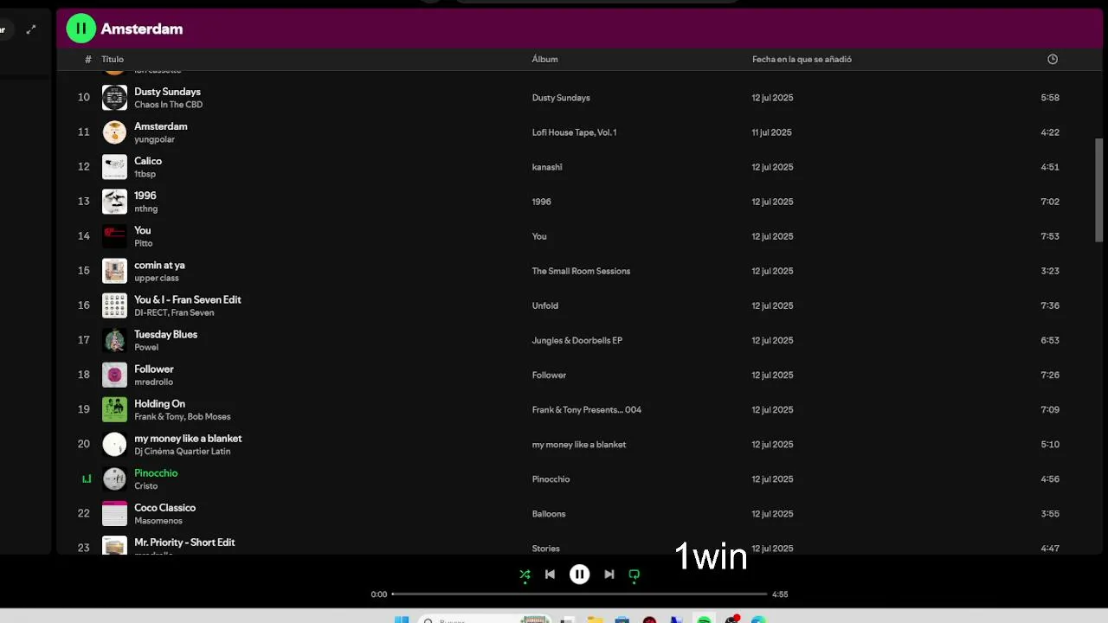Open artist yungpolar
The width and height of the screenshot is (1108, 623).
click(154, 139)
